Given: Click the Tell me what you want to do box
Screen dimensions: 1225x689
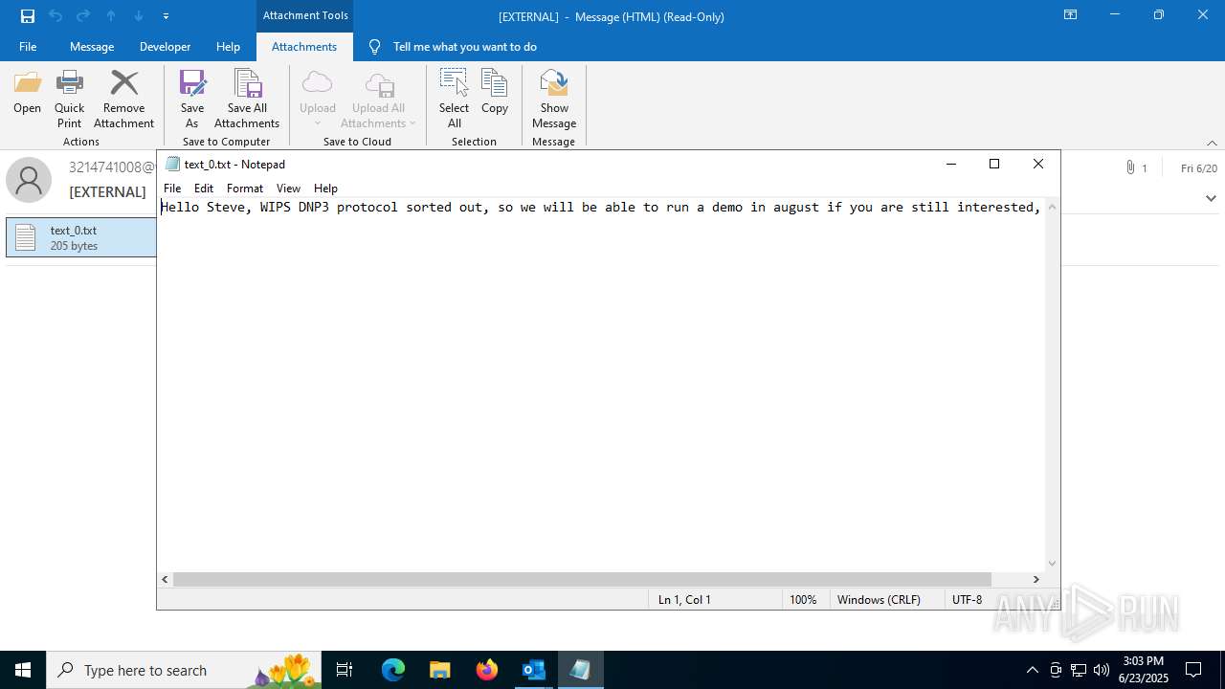Looking at the screenshot, I should 464,47.
